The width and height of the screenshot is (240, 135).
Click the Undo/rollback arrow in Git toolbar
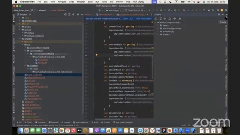(204, 10)
